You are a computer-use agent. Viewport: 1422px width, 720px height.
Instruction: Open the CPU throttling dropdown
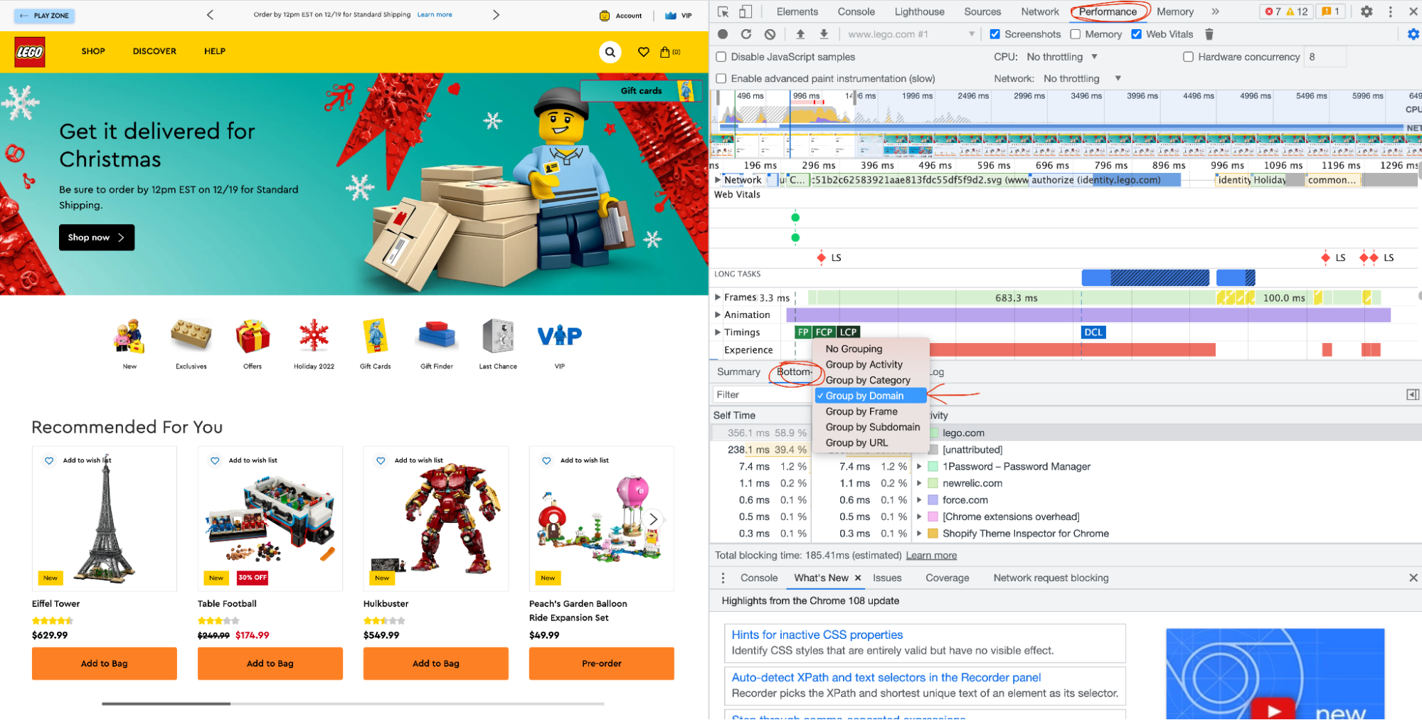click(x=1062, y=57)
